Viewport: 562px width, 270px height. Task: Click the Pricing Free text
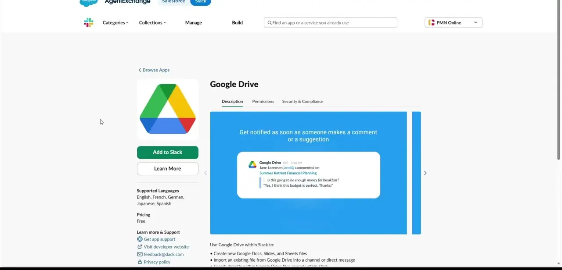tap(141, 221)
